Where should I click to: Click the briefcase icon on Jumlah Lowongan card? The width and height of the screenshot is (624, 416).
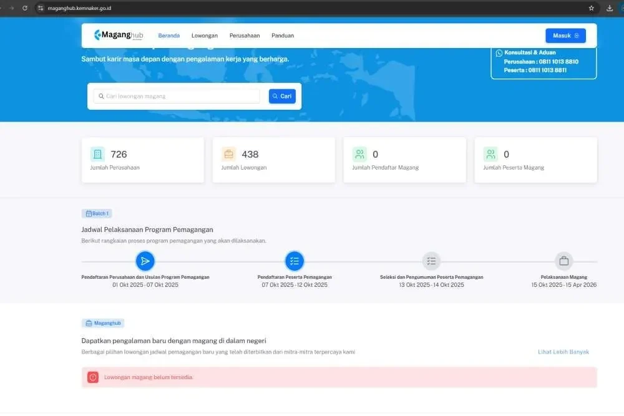pyautogui.click(x=229, y=153)
